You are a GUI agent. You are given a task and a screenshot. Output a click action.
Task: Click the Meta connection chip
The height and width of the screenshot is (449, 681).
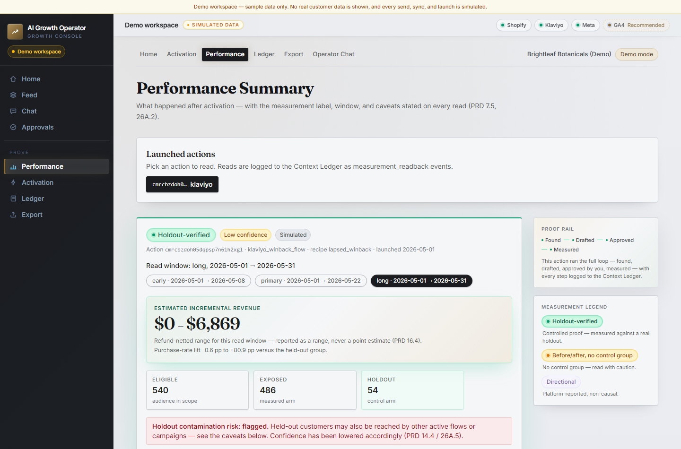[586, 25]
